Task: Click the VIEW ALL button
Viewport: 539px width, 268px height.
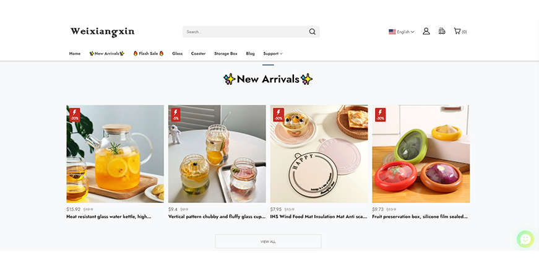Action: (x=268, y=241)
